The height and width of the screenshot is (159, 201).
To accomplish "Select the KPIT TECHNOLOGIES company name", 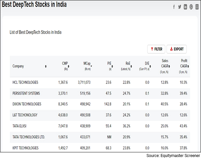I will pyautogui.click(x=25, y=148).
